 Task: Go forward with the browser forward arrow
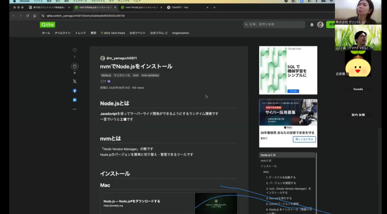[x=21, y=16]
